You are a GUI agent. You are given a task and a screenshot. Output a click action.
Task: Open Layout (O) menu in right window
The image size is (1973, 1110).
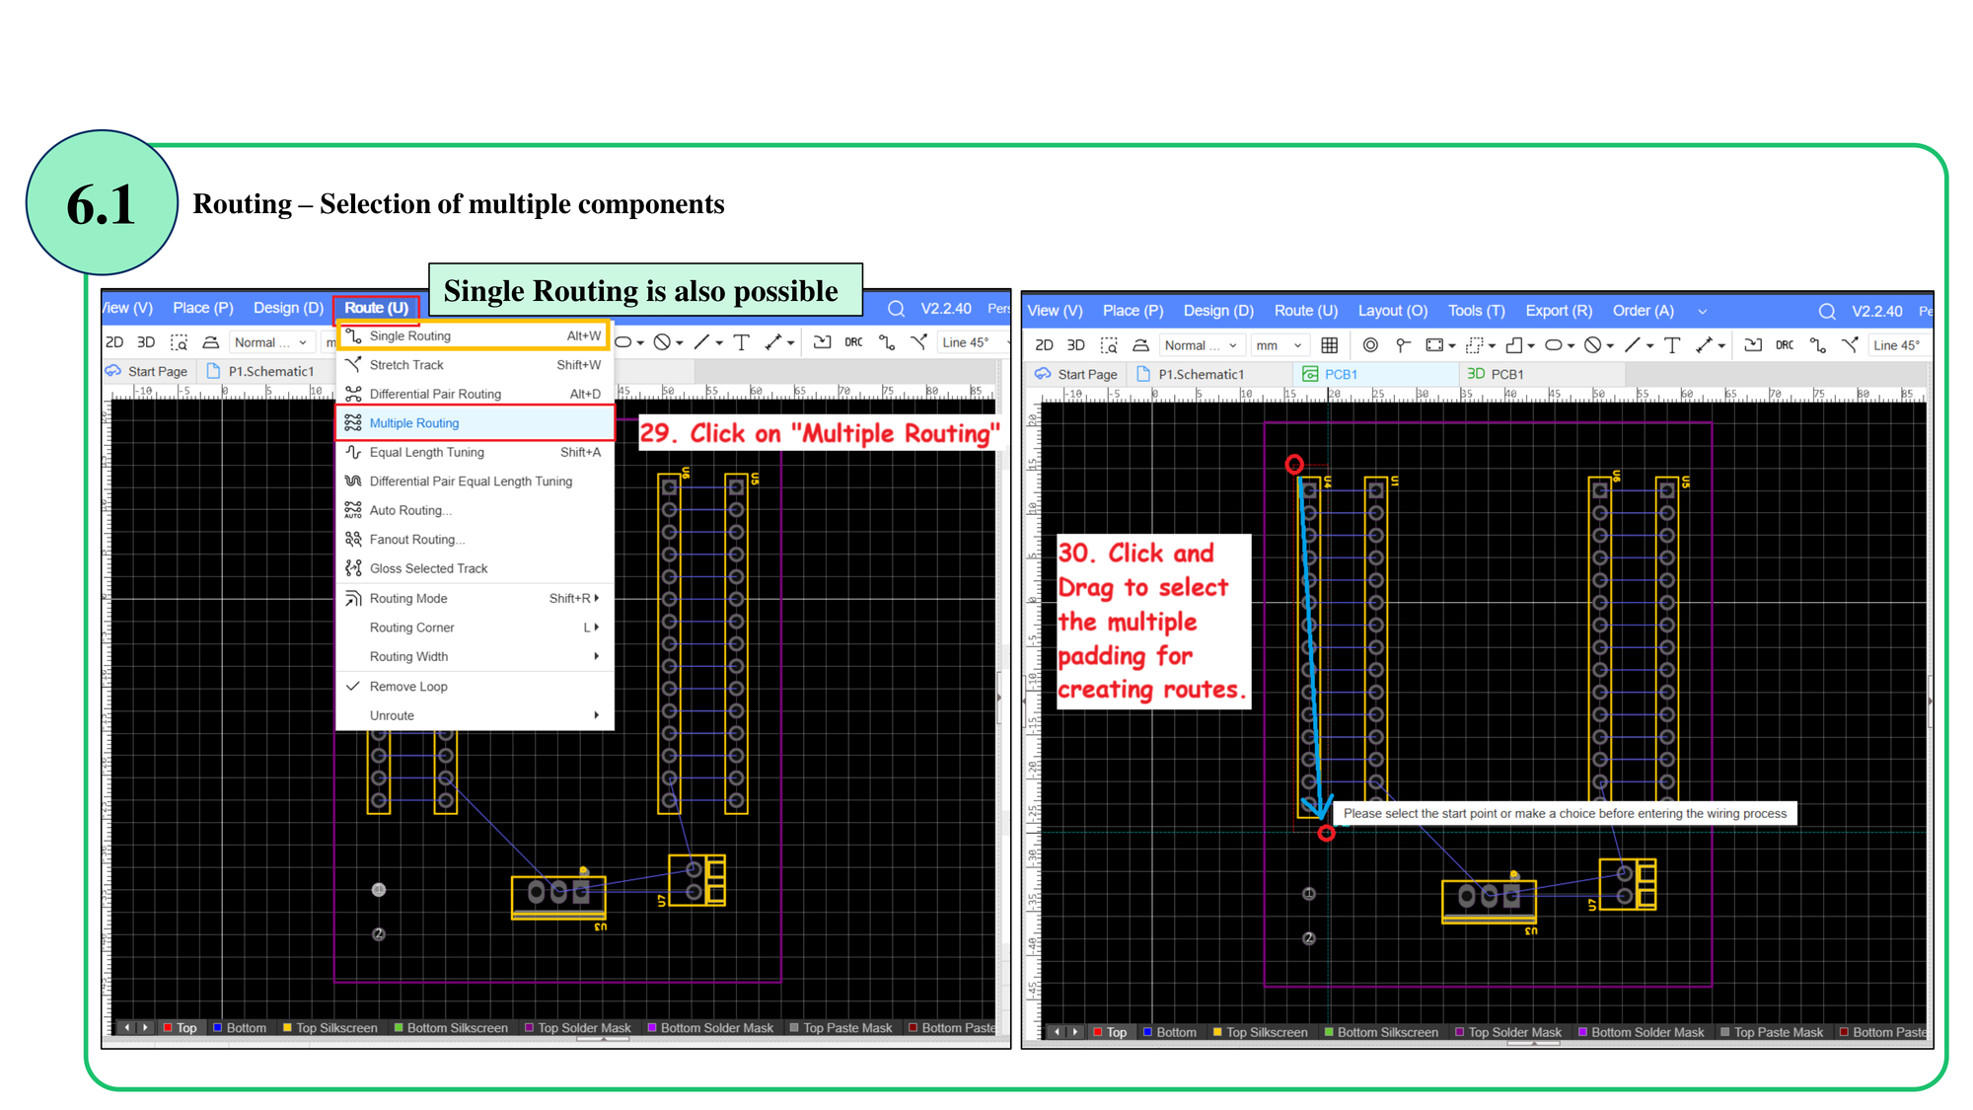pos(1392,311)
